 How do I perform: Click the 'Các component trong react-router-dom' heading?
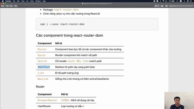(x=69, y=35)
